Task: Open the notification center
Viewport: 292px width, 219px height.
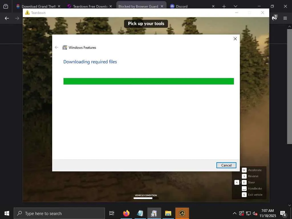Action: [x=283, y=213]
